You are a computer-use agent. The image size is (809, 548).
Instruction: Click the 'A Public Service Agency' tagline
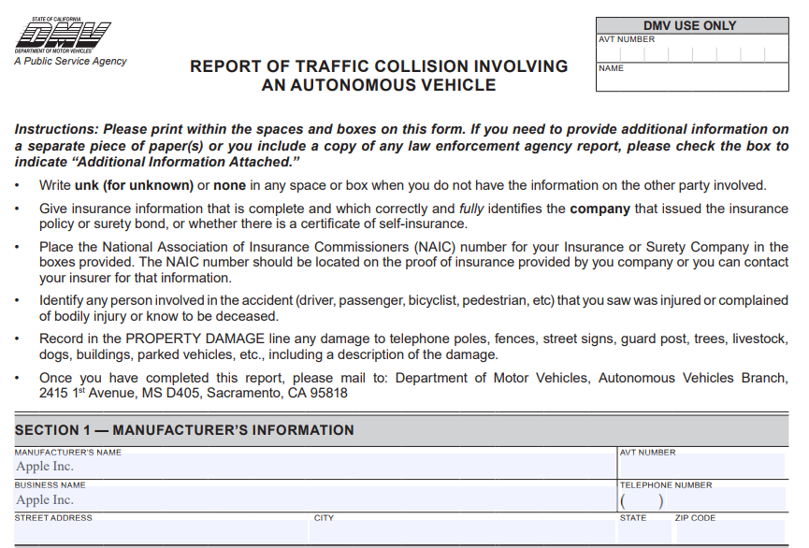[70, 62]
